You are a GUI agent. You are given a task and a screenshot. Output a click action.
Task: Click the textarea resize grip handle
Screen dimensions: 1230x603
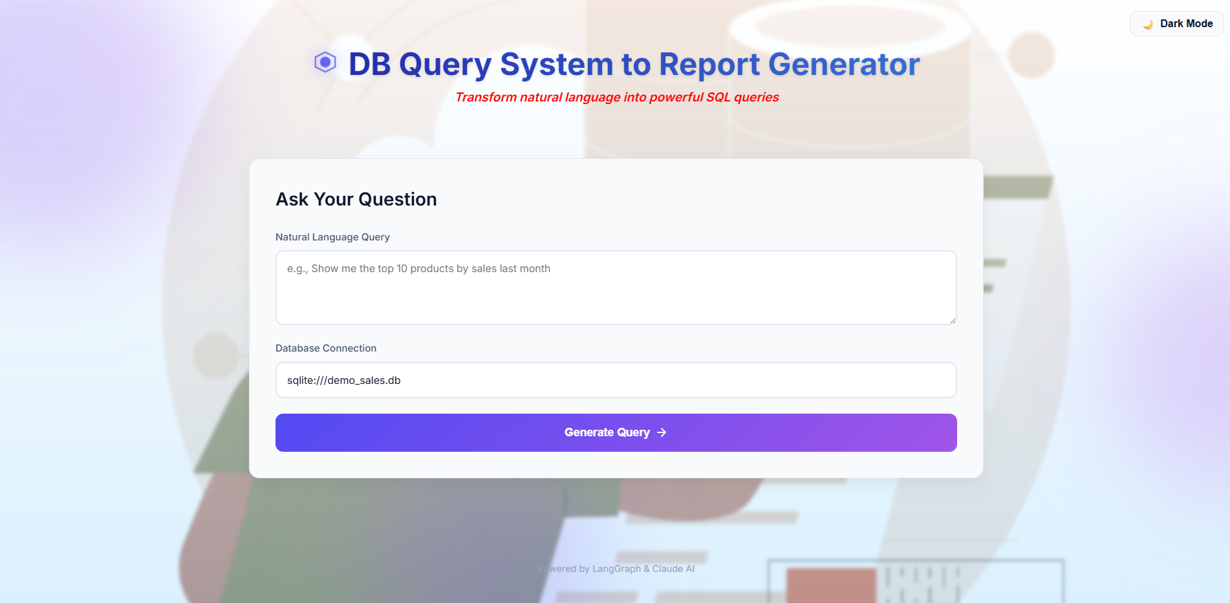(952, 320)
